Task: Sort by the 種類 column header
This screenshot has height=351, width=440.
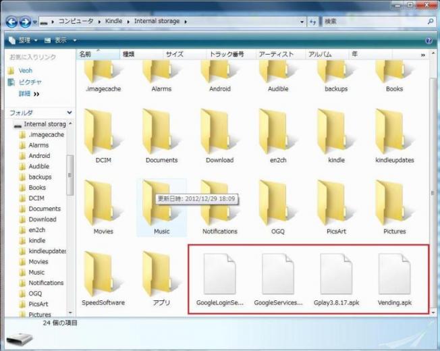Action: pyautogui.click(x=141, y=54)
